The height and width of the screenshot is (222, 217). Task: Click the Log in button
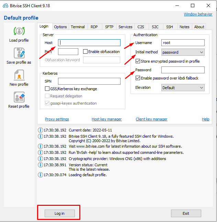coord(60,213)
